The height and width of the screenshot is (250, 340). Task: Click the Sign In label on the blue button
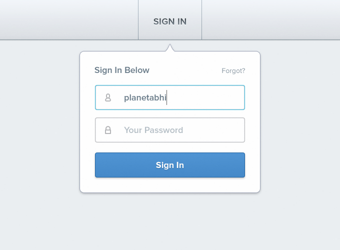(170, 165)
